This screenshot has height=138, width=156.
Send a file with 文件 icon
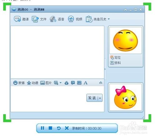pos(35,19)
